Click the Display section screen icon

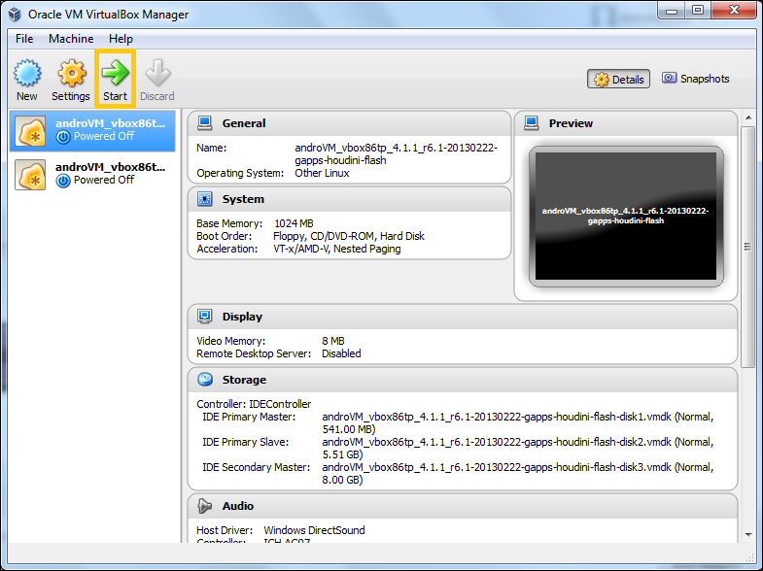point(205,317)
